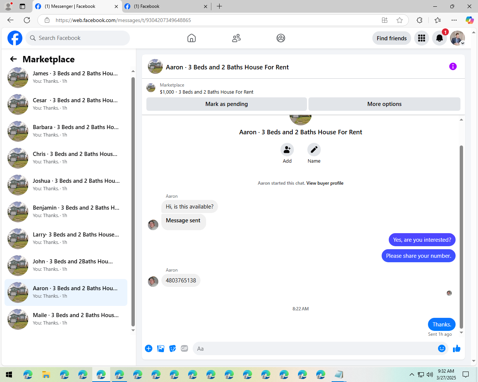The image size is (478, 382).
Task: Click the conversation list scrollbar
Action: click(133, 201)
